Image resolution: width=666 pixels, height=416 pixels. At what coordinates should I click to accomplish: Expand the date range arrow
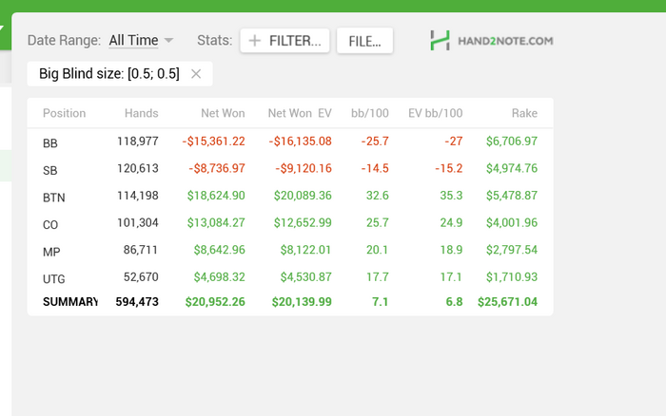coord(168,40)
